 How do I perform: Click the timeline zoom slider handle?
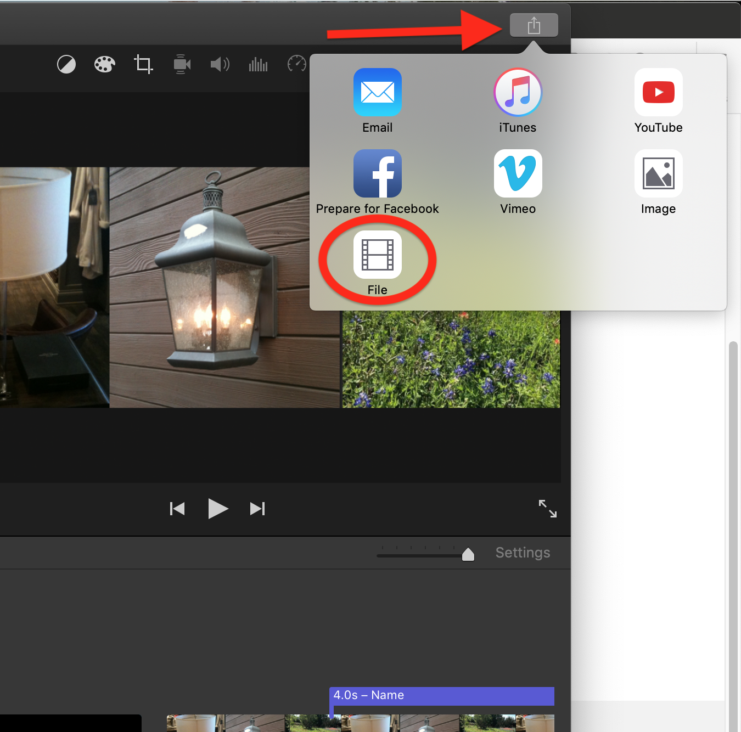[468, 555]
